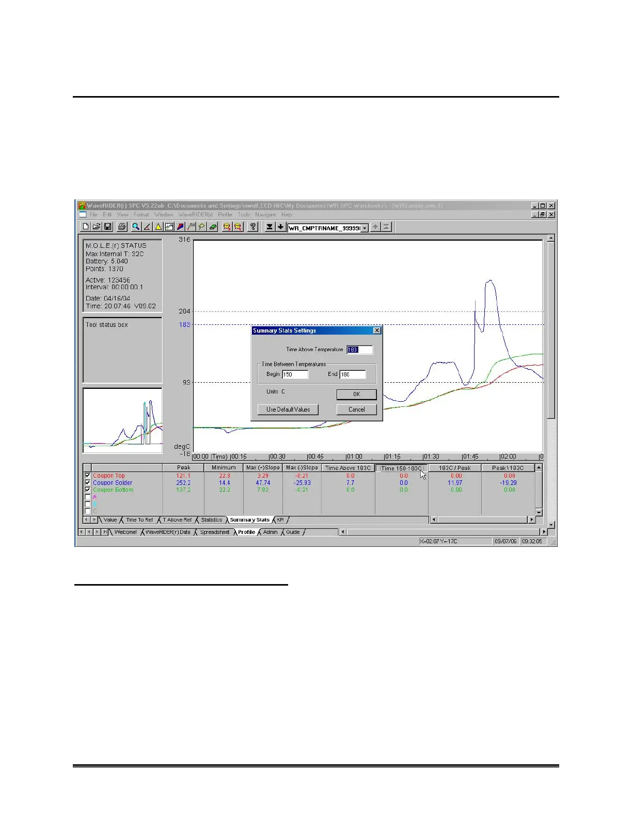The image size is (632, 818).
Task: Click the stats table scroll down arrow
Action: [539, 512]
